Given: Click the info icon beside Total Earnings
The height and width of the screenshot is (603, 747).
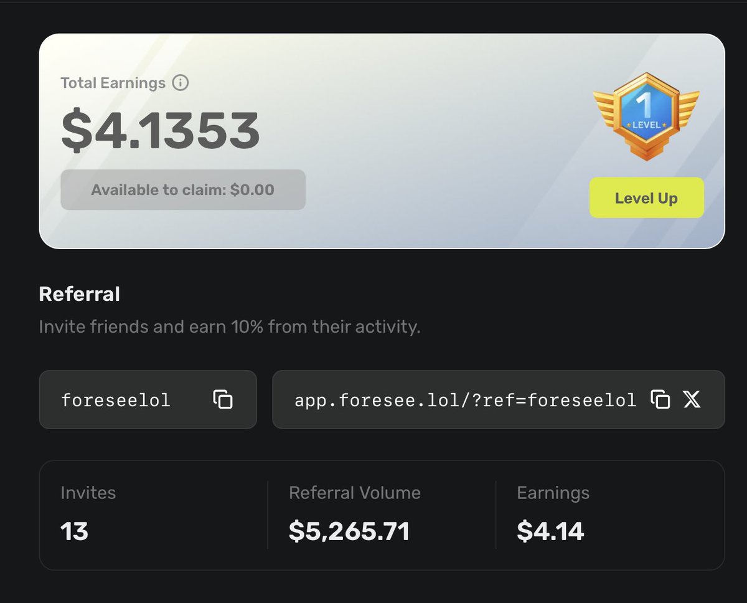Looking at the screenshot, I should pos(180,83).
